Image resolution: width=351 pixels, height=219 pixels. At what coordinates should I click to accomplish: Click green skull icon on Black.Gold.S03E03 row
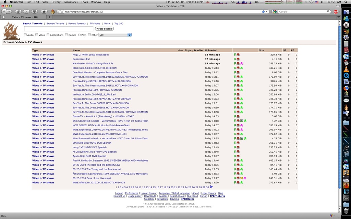242,68
